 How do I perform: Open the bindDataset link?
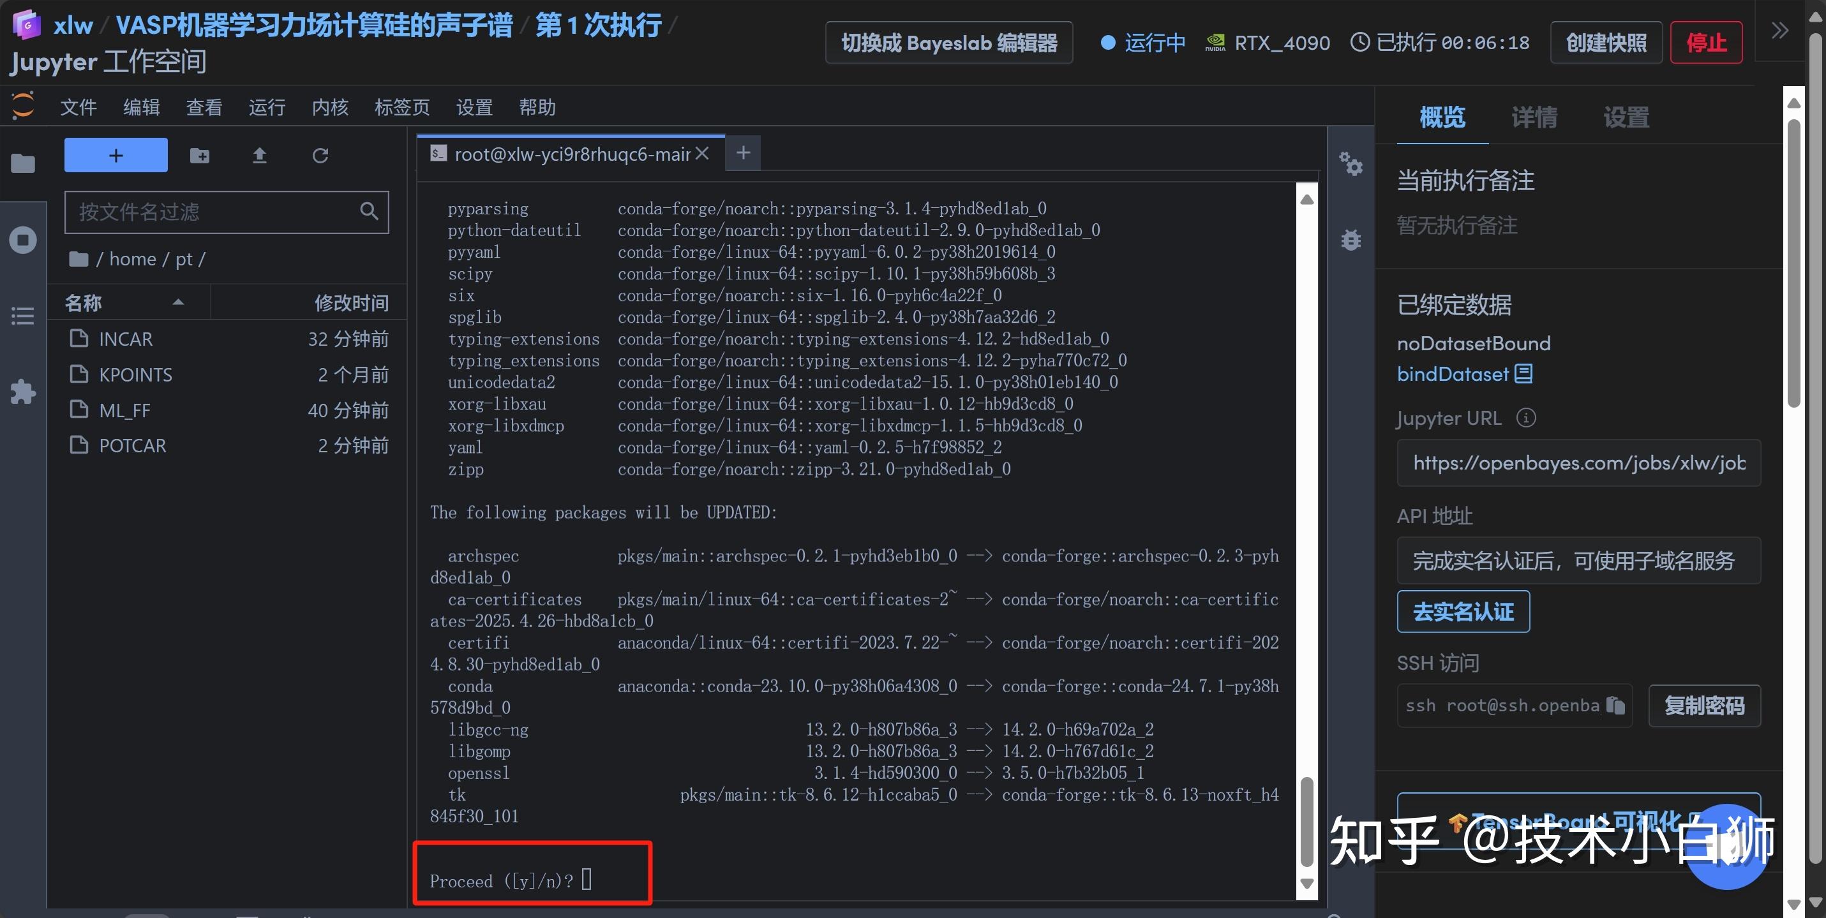click(x=1465, y=374)
